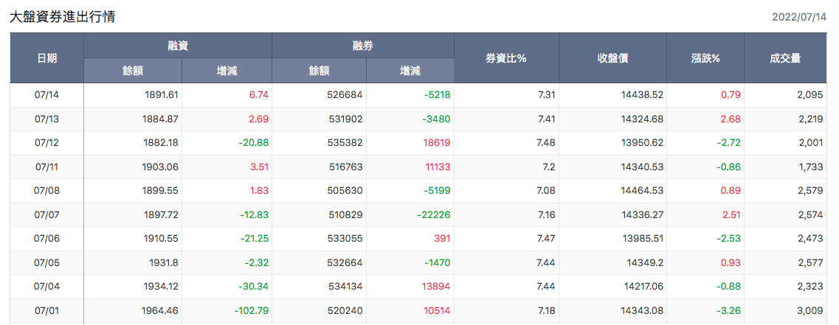The width and height of the screenshot is (839, 325).
Task: Click closing price 14438.52
Action: click(643, 95)
